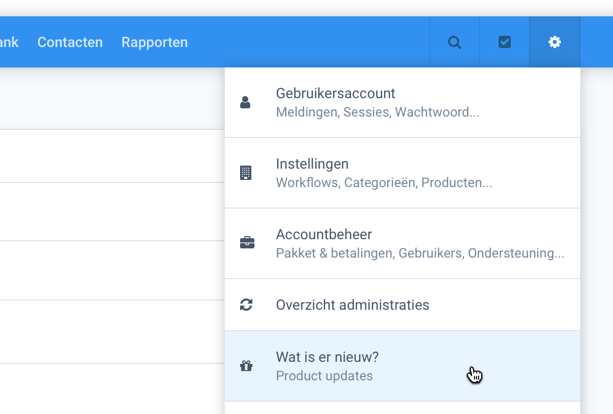This screenshot has width=613, height=414.
Task: Click 'Meldingen, Sessies, Wachtwoord...' subtitle
Action: pos(378,112)
